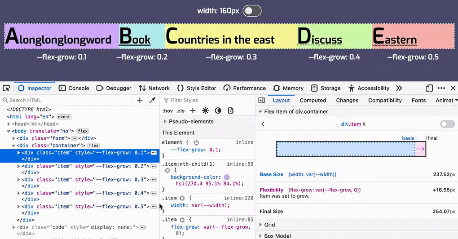Image resolution: width=458 pixels, height=239 pixels.
Task: Toggle dark color scheme simulation
Action: point(218,111)
